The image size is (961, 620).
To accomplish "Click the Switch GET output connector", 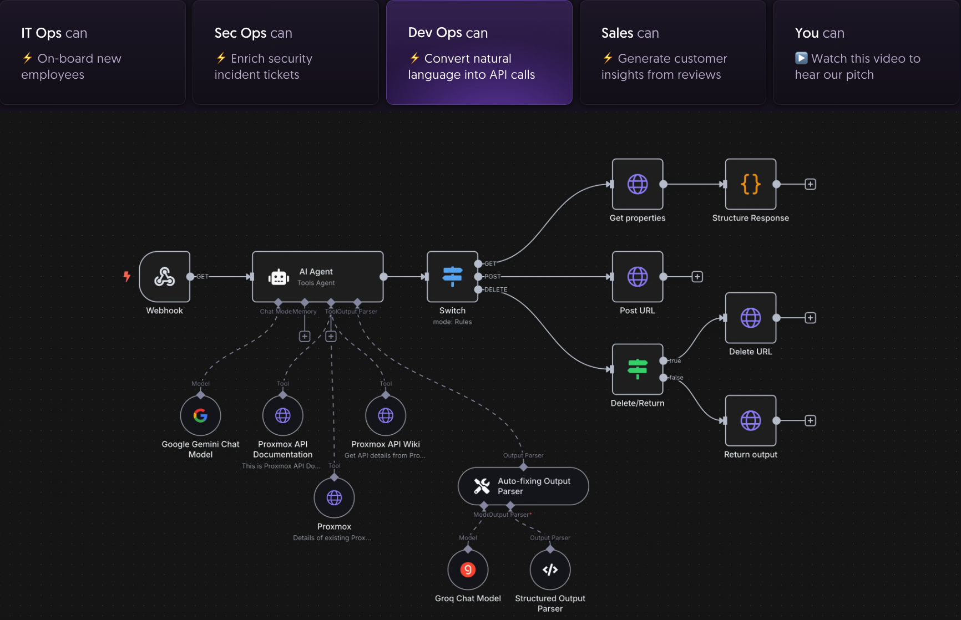I will point(478,263).
